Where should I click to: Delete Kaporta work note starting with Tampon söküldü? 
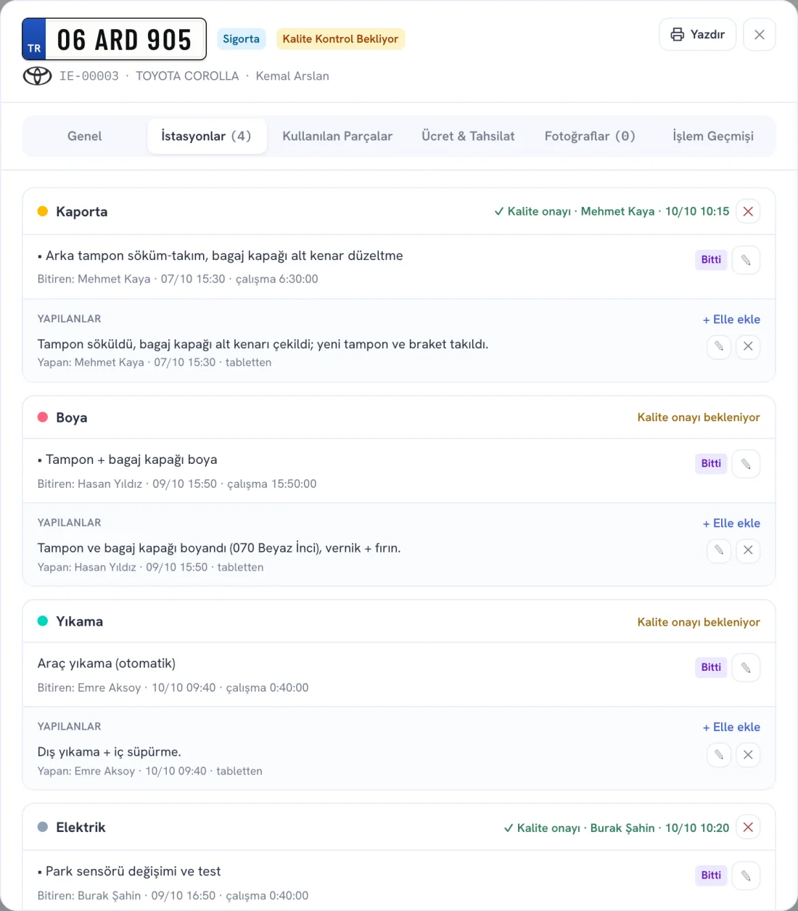pos(748,346)
